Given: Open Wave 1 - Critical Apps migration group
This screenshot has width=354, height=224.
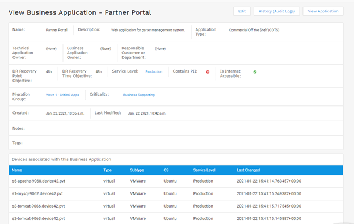Looking at the screenshot, I should [x=62, y=95].
